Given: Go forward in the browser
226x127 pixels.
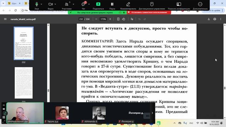Looking at the screenshot, I should [x=10, y=10].
